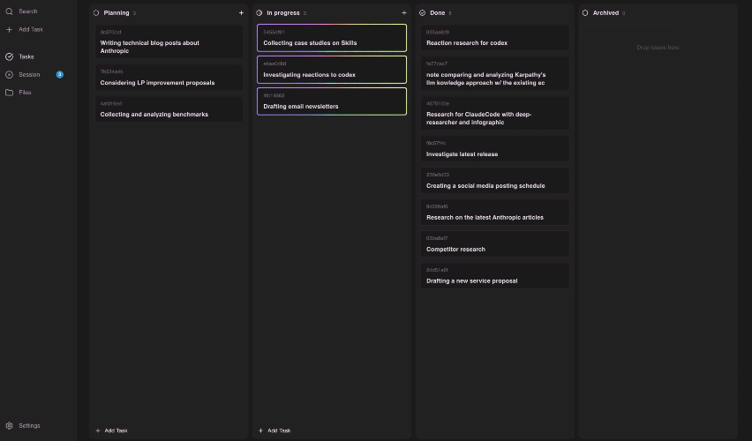Open the 'Research for ClaudeCode with deep-researcher' card

[x=495, y=113]
